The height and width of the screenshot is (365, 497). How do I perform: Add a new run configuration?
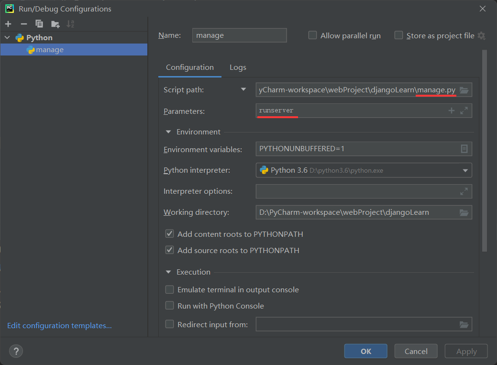[x=8, y=24]
